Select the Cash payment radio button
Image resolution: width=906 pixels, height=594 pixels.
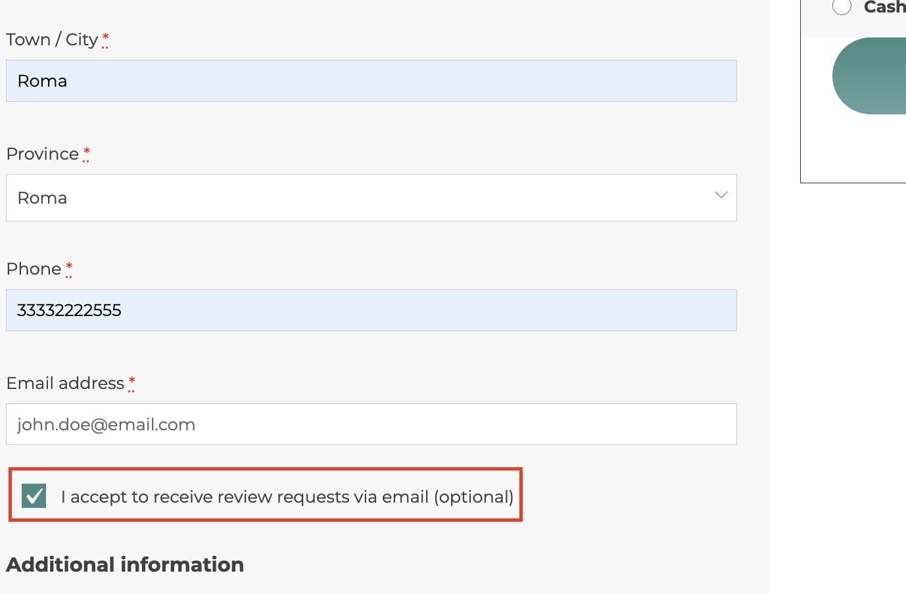pos(842,7)
